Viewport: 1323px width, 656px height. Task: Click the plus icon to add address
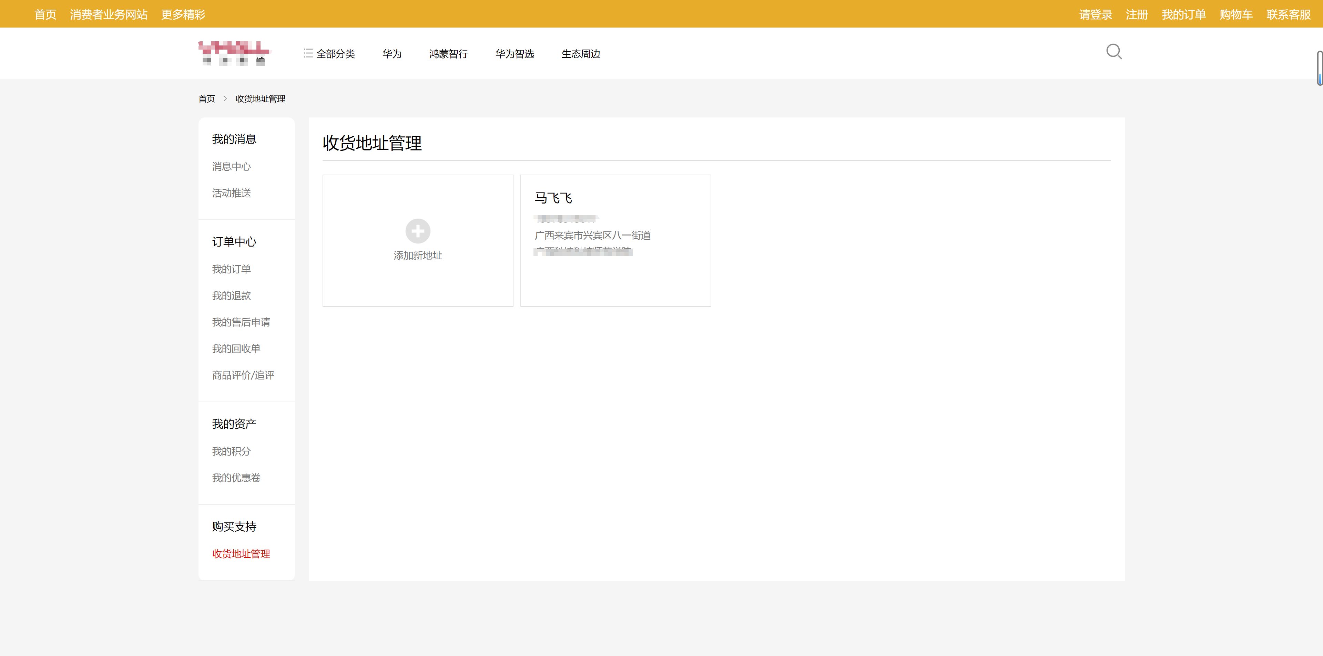pyautogui.click(x=418, y=231)
